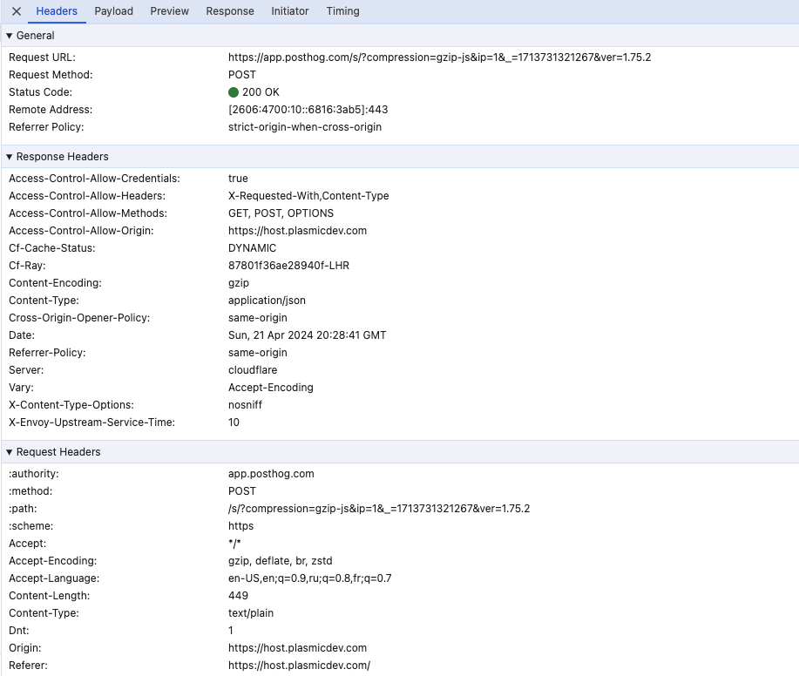Click the Accept-Language header value
Image resolution: width=799 pixels, height=676 pixels.
[x=309, y=578]
